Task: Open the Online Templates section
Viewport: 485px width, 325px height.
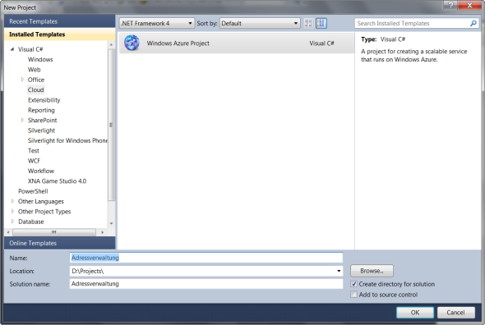Action: pyautogui.click(x=60, y=243)
